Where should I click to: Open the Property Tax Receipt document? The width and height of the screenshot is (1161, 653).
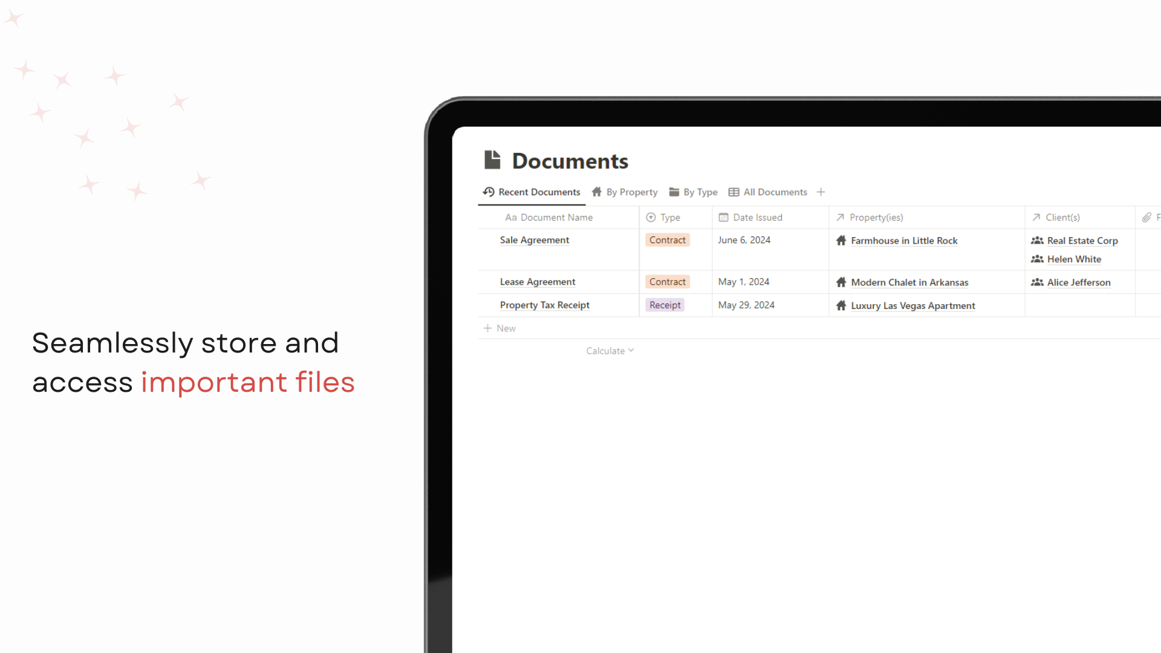coord(545,305)
